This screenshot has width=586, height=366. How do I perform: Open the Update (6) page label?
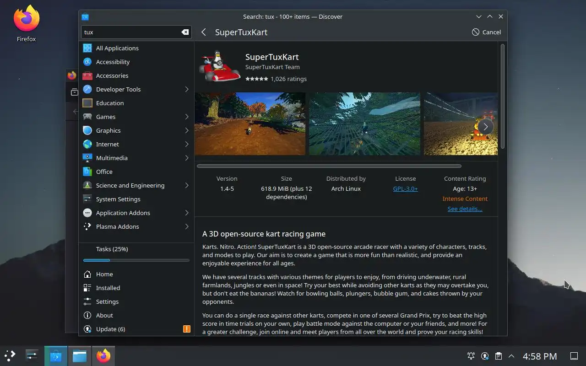pos(111,329)
